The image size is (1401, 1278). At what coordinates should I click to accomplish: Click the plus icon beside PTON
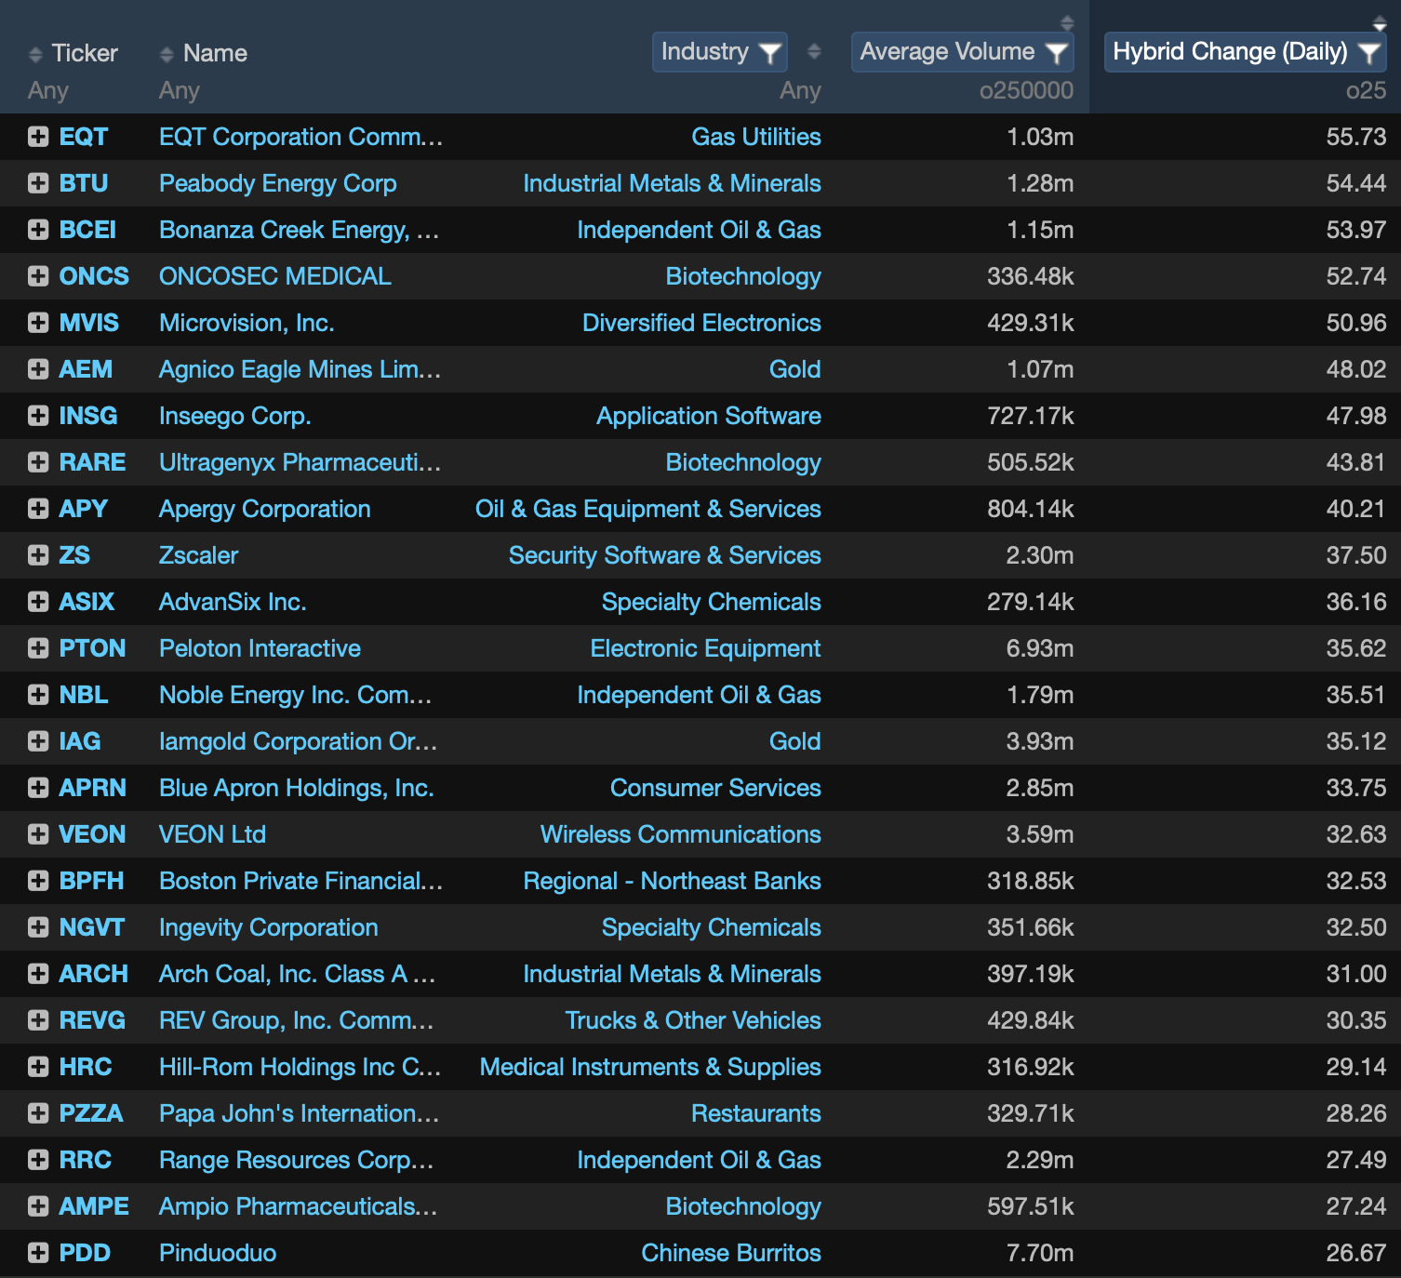pos(38,648)
